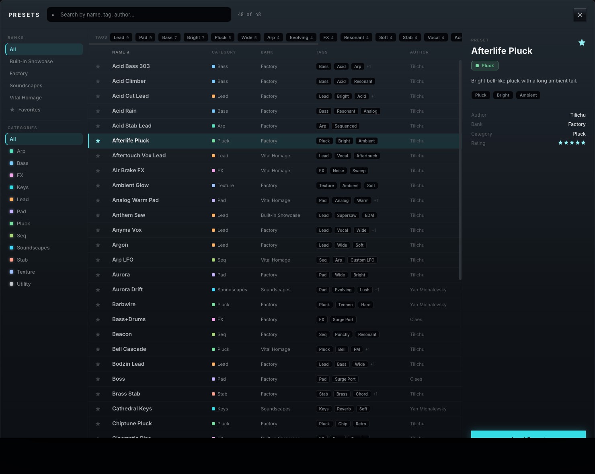
Task: Filter by Keys category
Action: point(44,188)
